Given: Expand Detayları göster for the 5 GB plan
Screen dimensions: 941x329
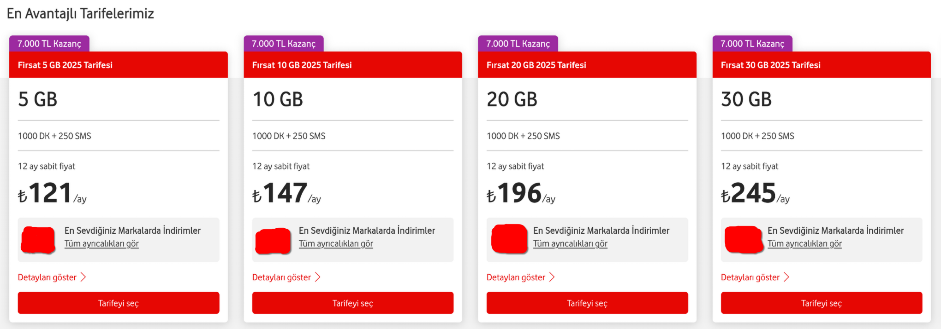Looking at the screenshot, I should pyautogui.click(x=52, y=277).
